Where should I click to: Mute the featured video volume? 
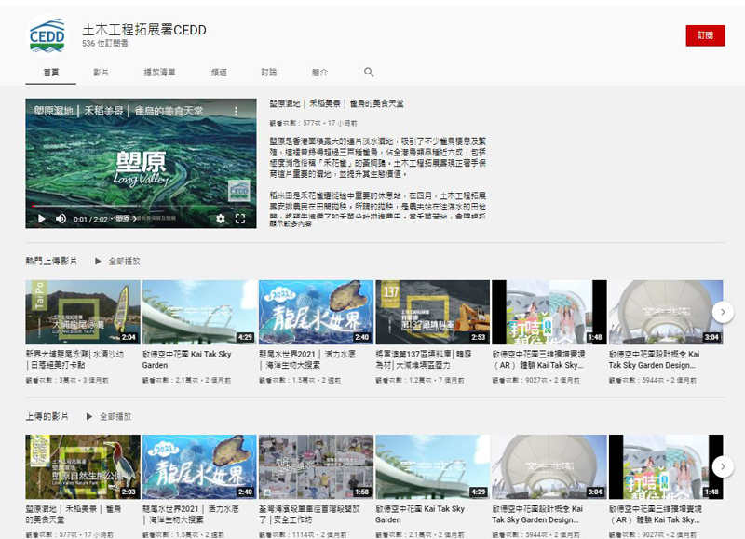(x=61, y=219)
